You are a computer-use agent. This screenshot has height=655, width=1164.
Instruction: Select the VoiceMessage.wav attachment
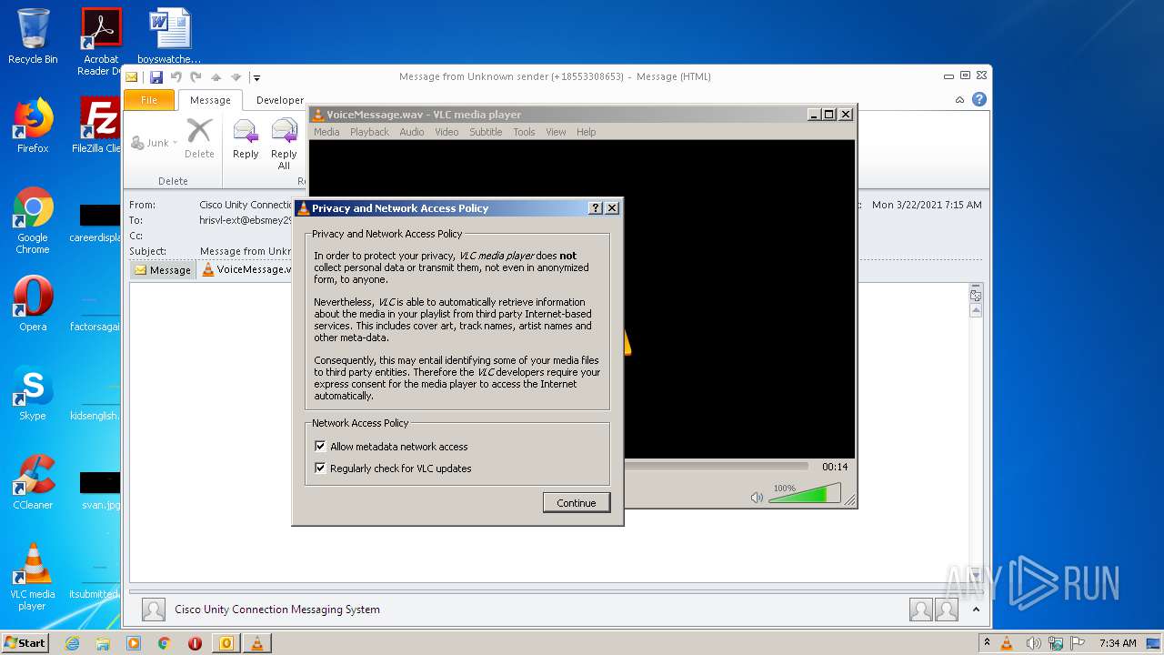point(246,269)
